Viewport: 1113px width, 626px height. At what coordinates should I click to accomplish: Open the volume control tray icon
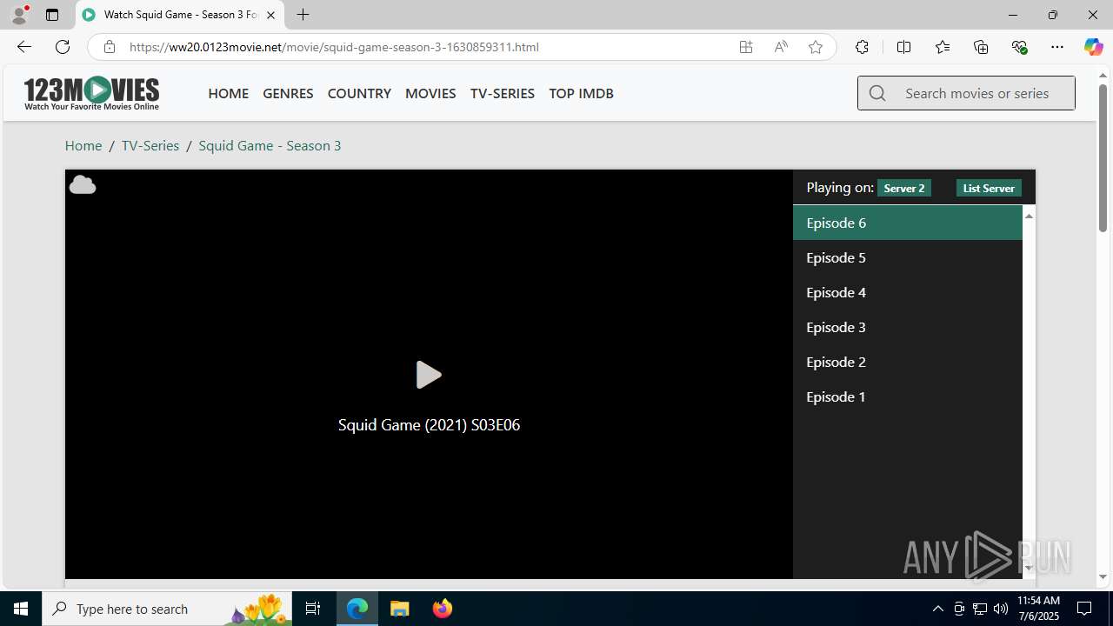click(1000, 609)
